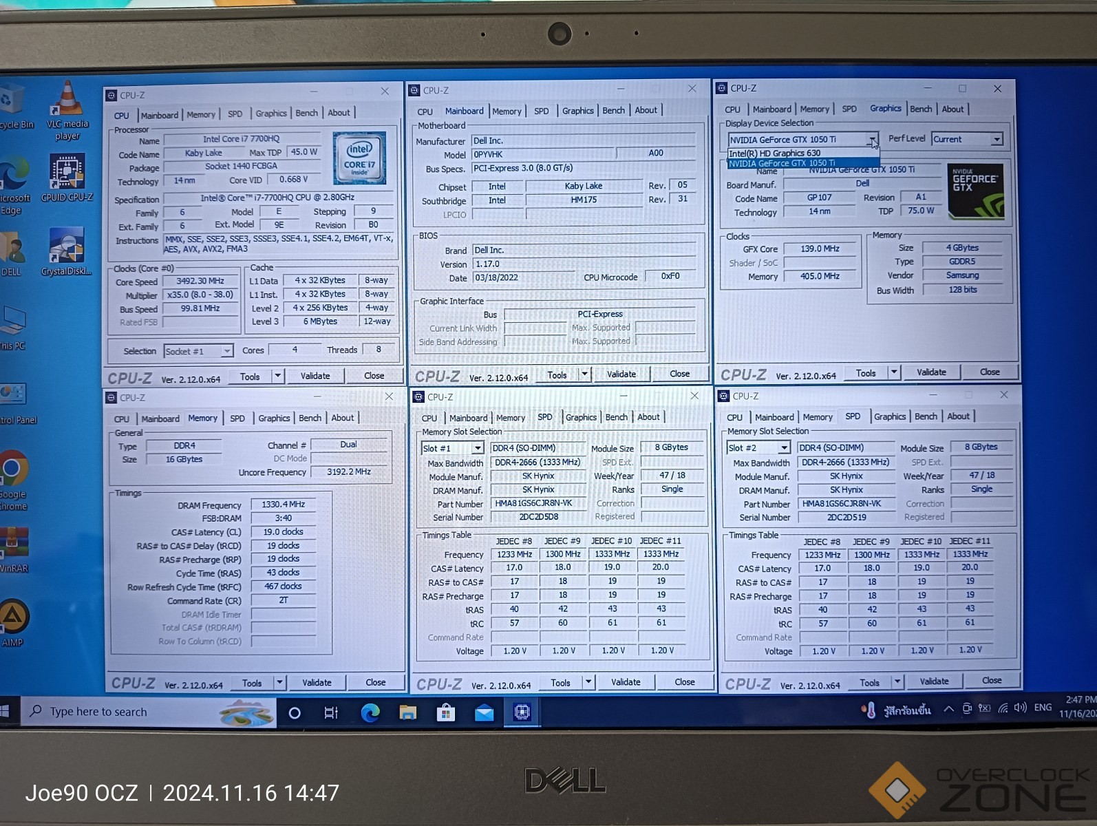Show hidden tray icons chevron
This screenshot has width=1097, height=826.
(948, 708)
